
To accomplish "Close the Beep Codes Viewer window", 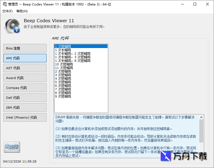I will 207,4.
